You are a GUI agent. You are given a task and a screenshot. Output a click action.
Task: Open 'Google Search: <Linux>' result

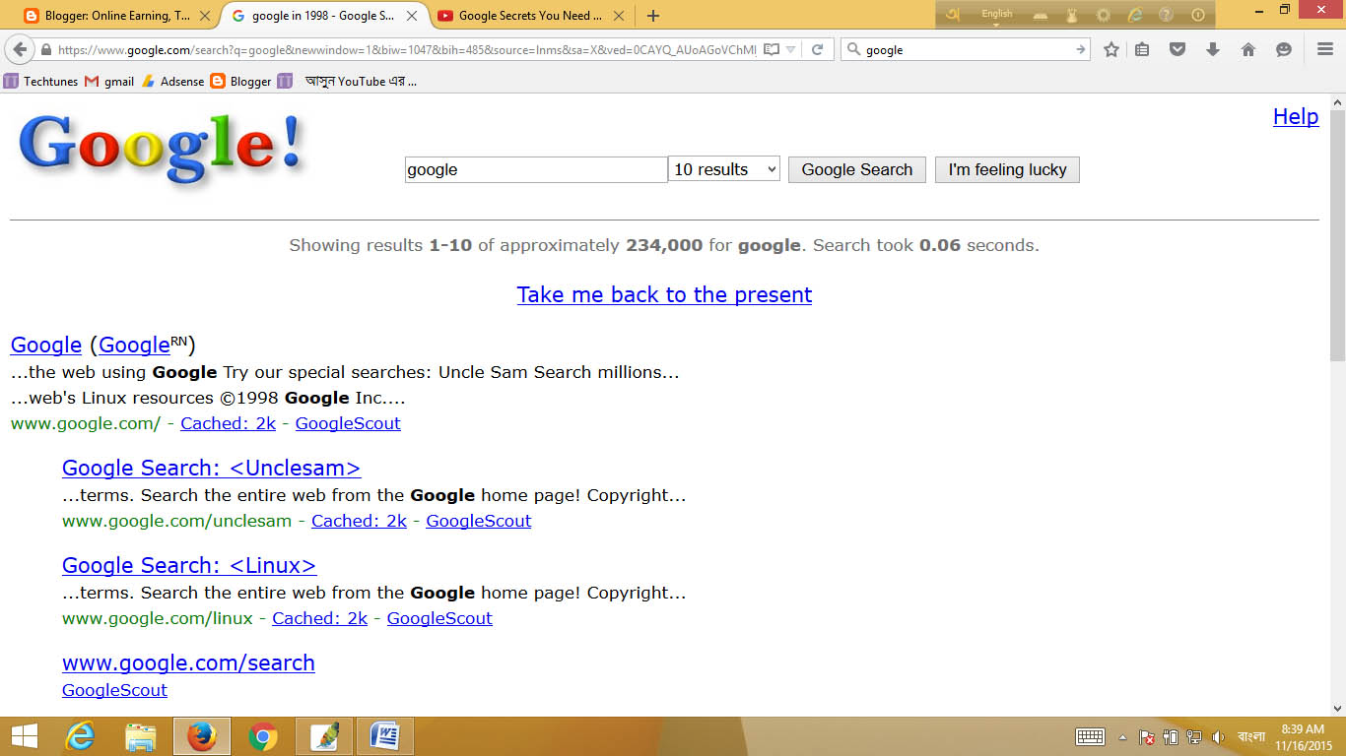click(189, 565)
